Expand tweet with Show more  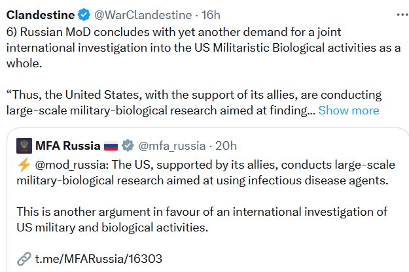point(349,110)
